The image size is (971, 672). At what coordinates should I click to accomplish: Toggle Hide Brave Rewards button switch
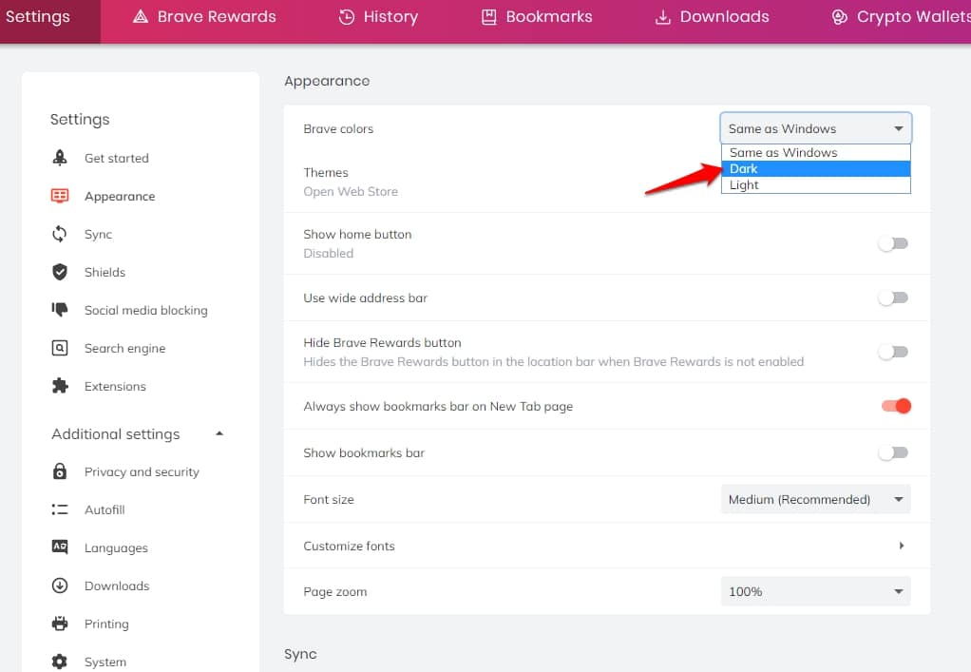click(x=893, y=352)
